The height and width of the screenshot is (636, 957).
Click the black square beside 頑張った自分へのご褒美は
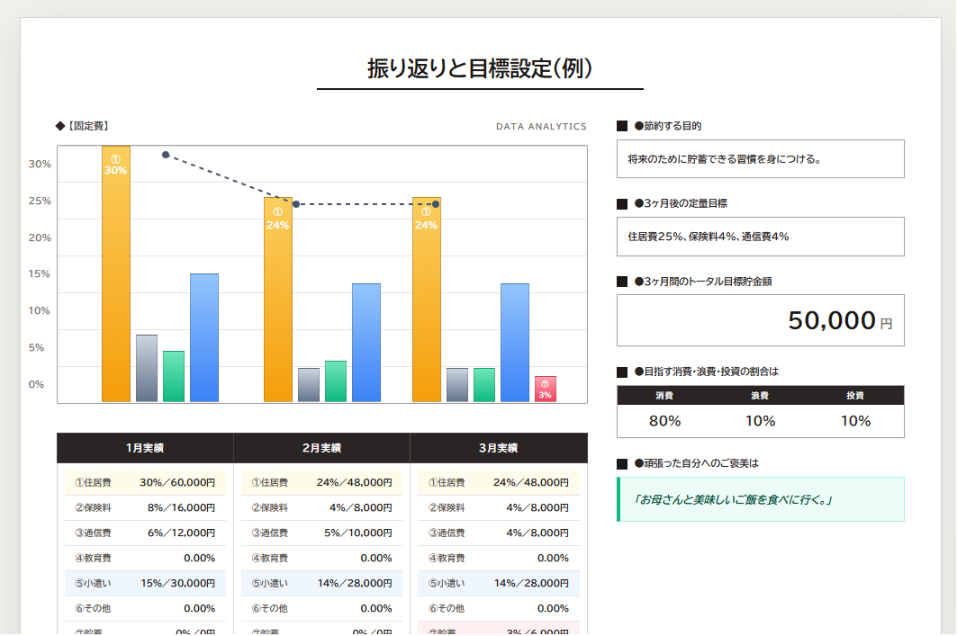point(622,464)
